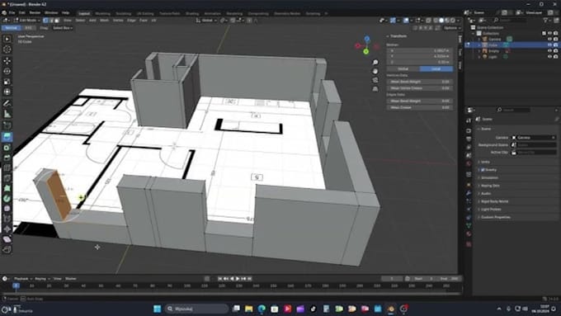Click the viewport zoom gizmo magnifier
The width and height of the screenshot is (561, 316).
(x=375, y=63)
